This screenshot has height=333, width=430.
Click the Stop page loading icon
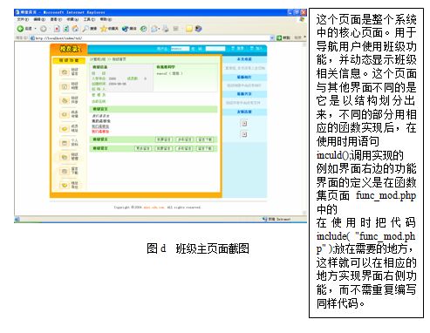(x=57, y=29)
